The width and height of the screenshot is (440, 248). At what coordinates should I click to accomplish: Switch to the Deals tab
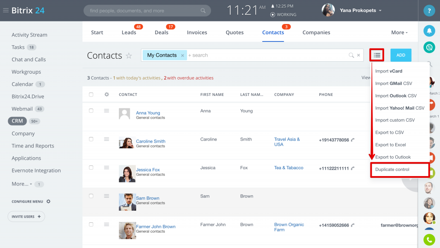(162, 33)
